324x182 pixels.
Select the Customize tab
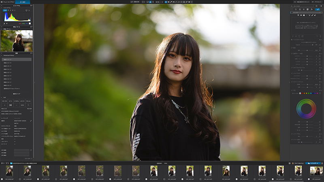[x=23, y=2]
